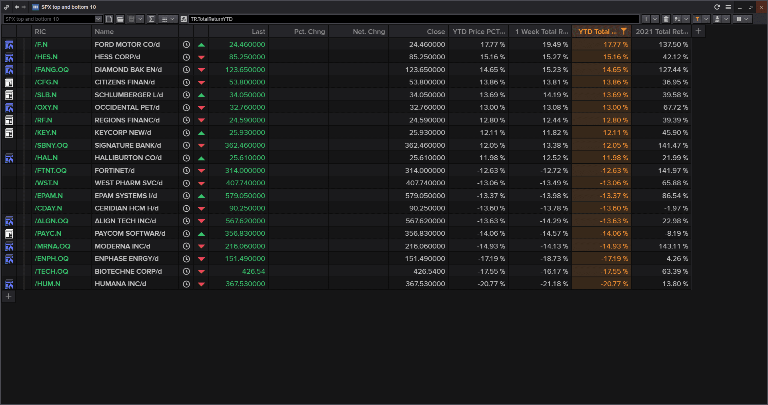Click the news icon beside /OXY.N
768x405 pixels.
[x=9, y=108]
